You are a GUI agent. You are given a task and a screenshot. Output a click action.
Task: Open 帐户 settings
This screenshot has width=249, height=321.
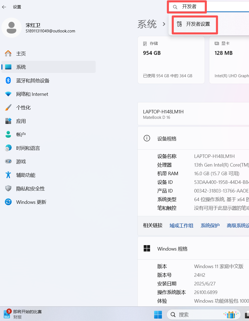tap(48, 134)
